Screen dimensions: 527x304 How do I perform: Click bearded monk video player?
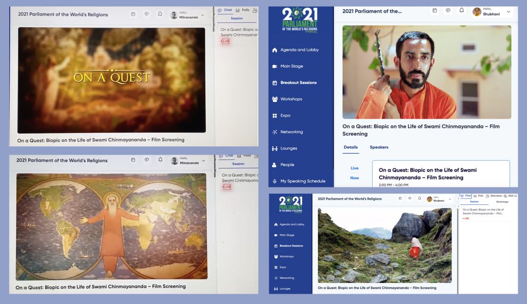coord(427,72)
